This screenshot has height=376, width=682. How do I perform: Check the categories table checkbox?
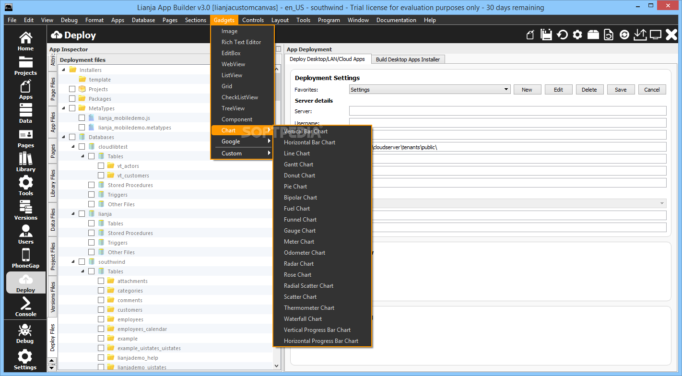pos(101,291)
